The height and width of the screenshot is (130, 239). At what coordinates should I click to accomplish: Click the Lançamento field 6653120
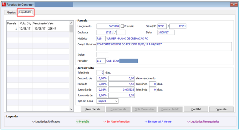[x=108, y=26]
